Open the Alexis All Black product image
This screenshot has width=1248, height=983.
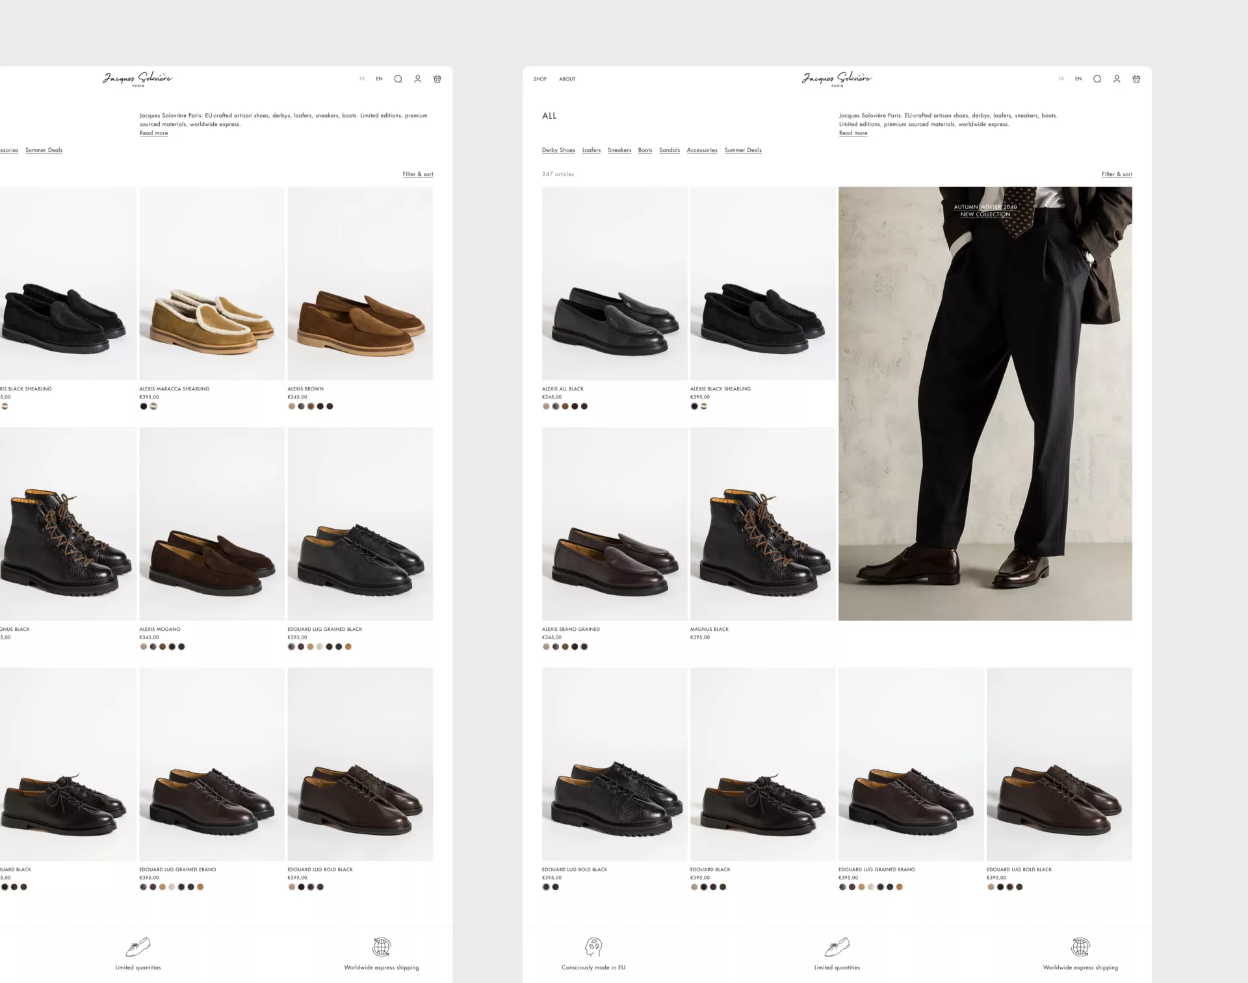click(x=614, y=283)
